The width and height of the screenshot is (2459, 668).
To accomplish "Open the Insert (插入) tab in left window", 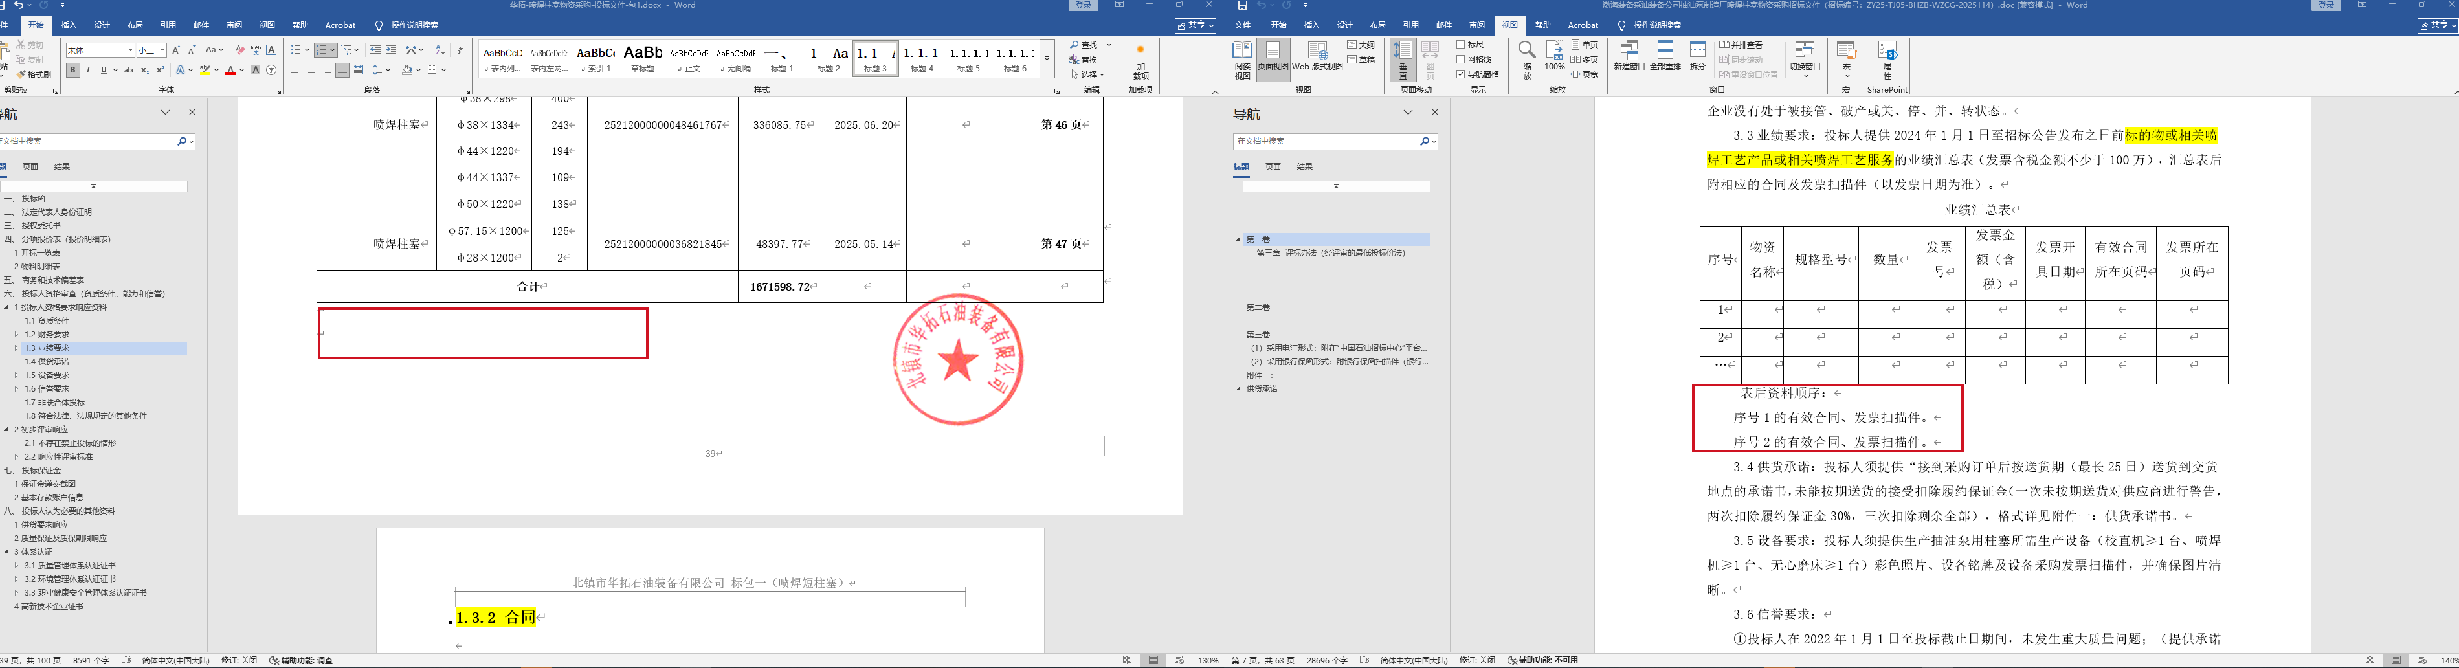I will [x=69, y=26].
